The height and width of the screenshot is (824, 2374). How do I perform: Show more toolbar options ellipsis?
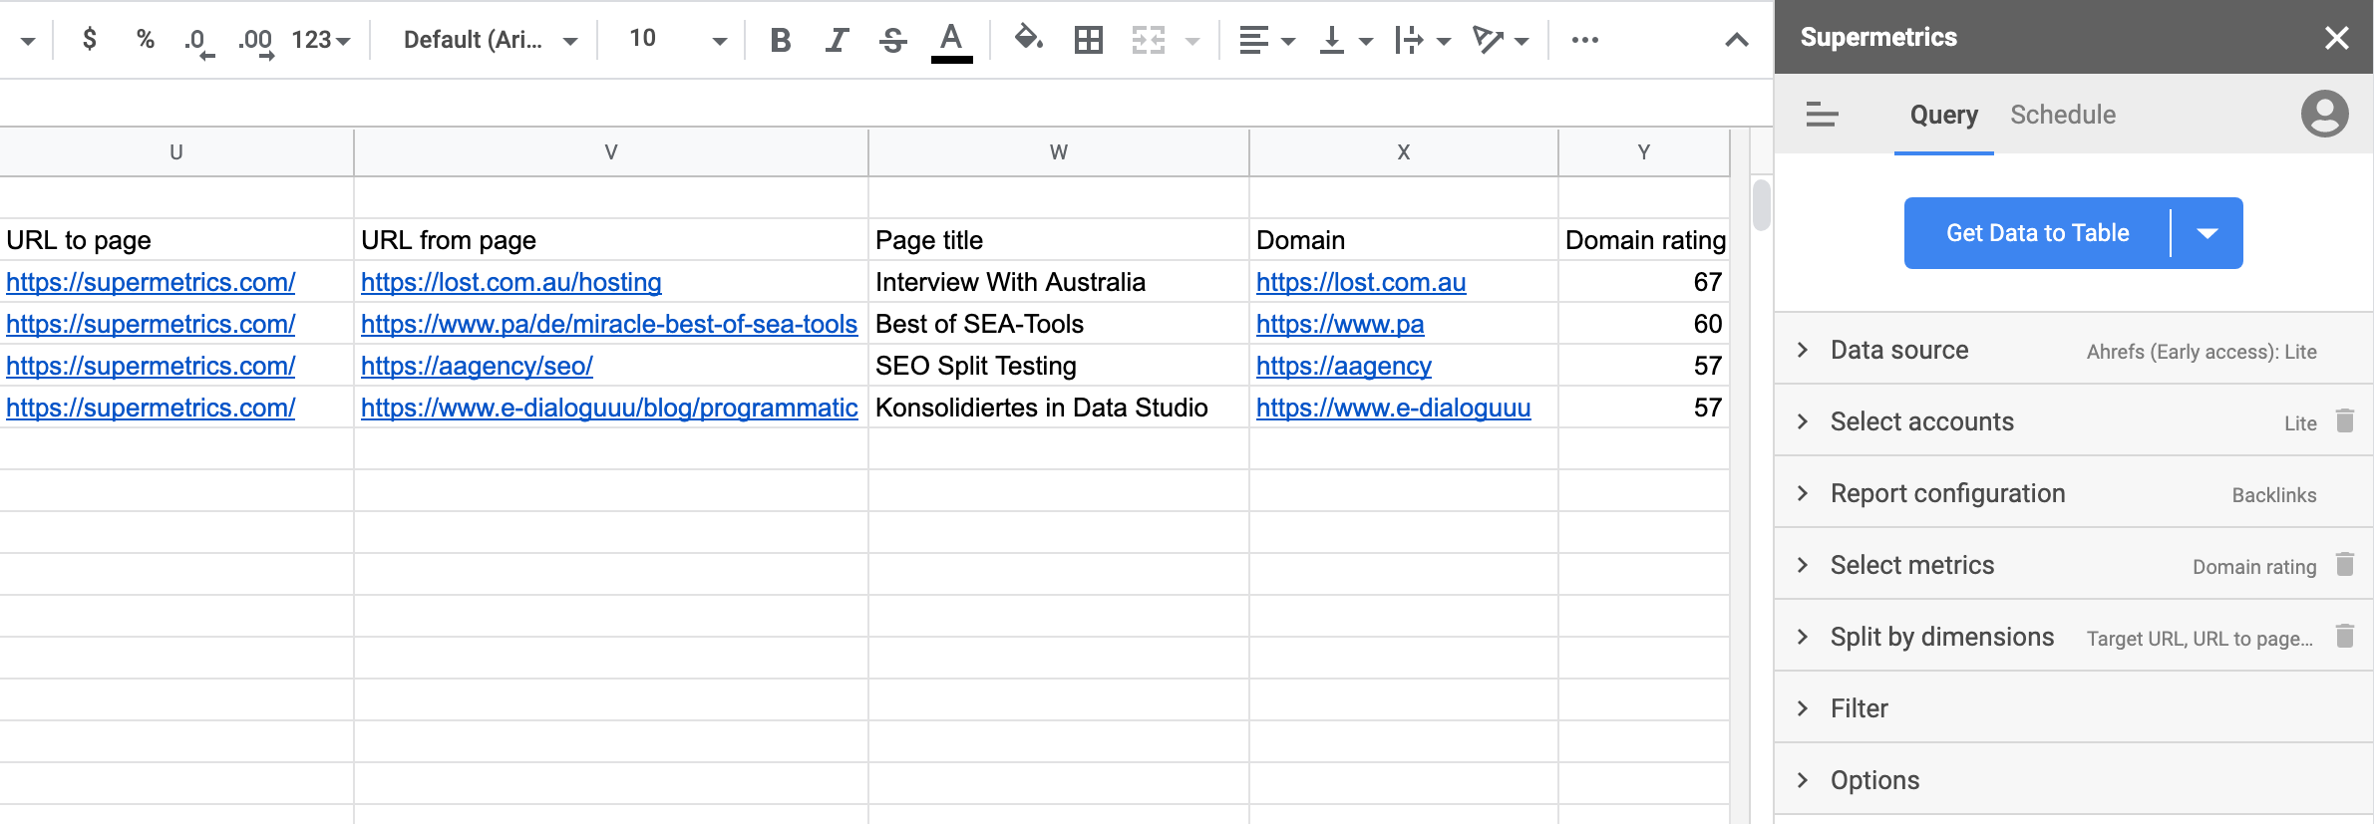click(1585, 40)
